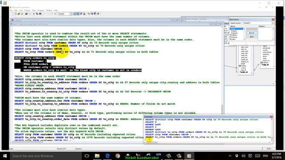The image size is (285, 160).
Task: Open the Window menu
Action: 49,10
